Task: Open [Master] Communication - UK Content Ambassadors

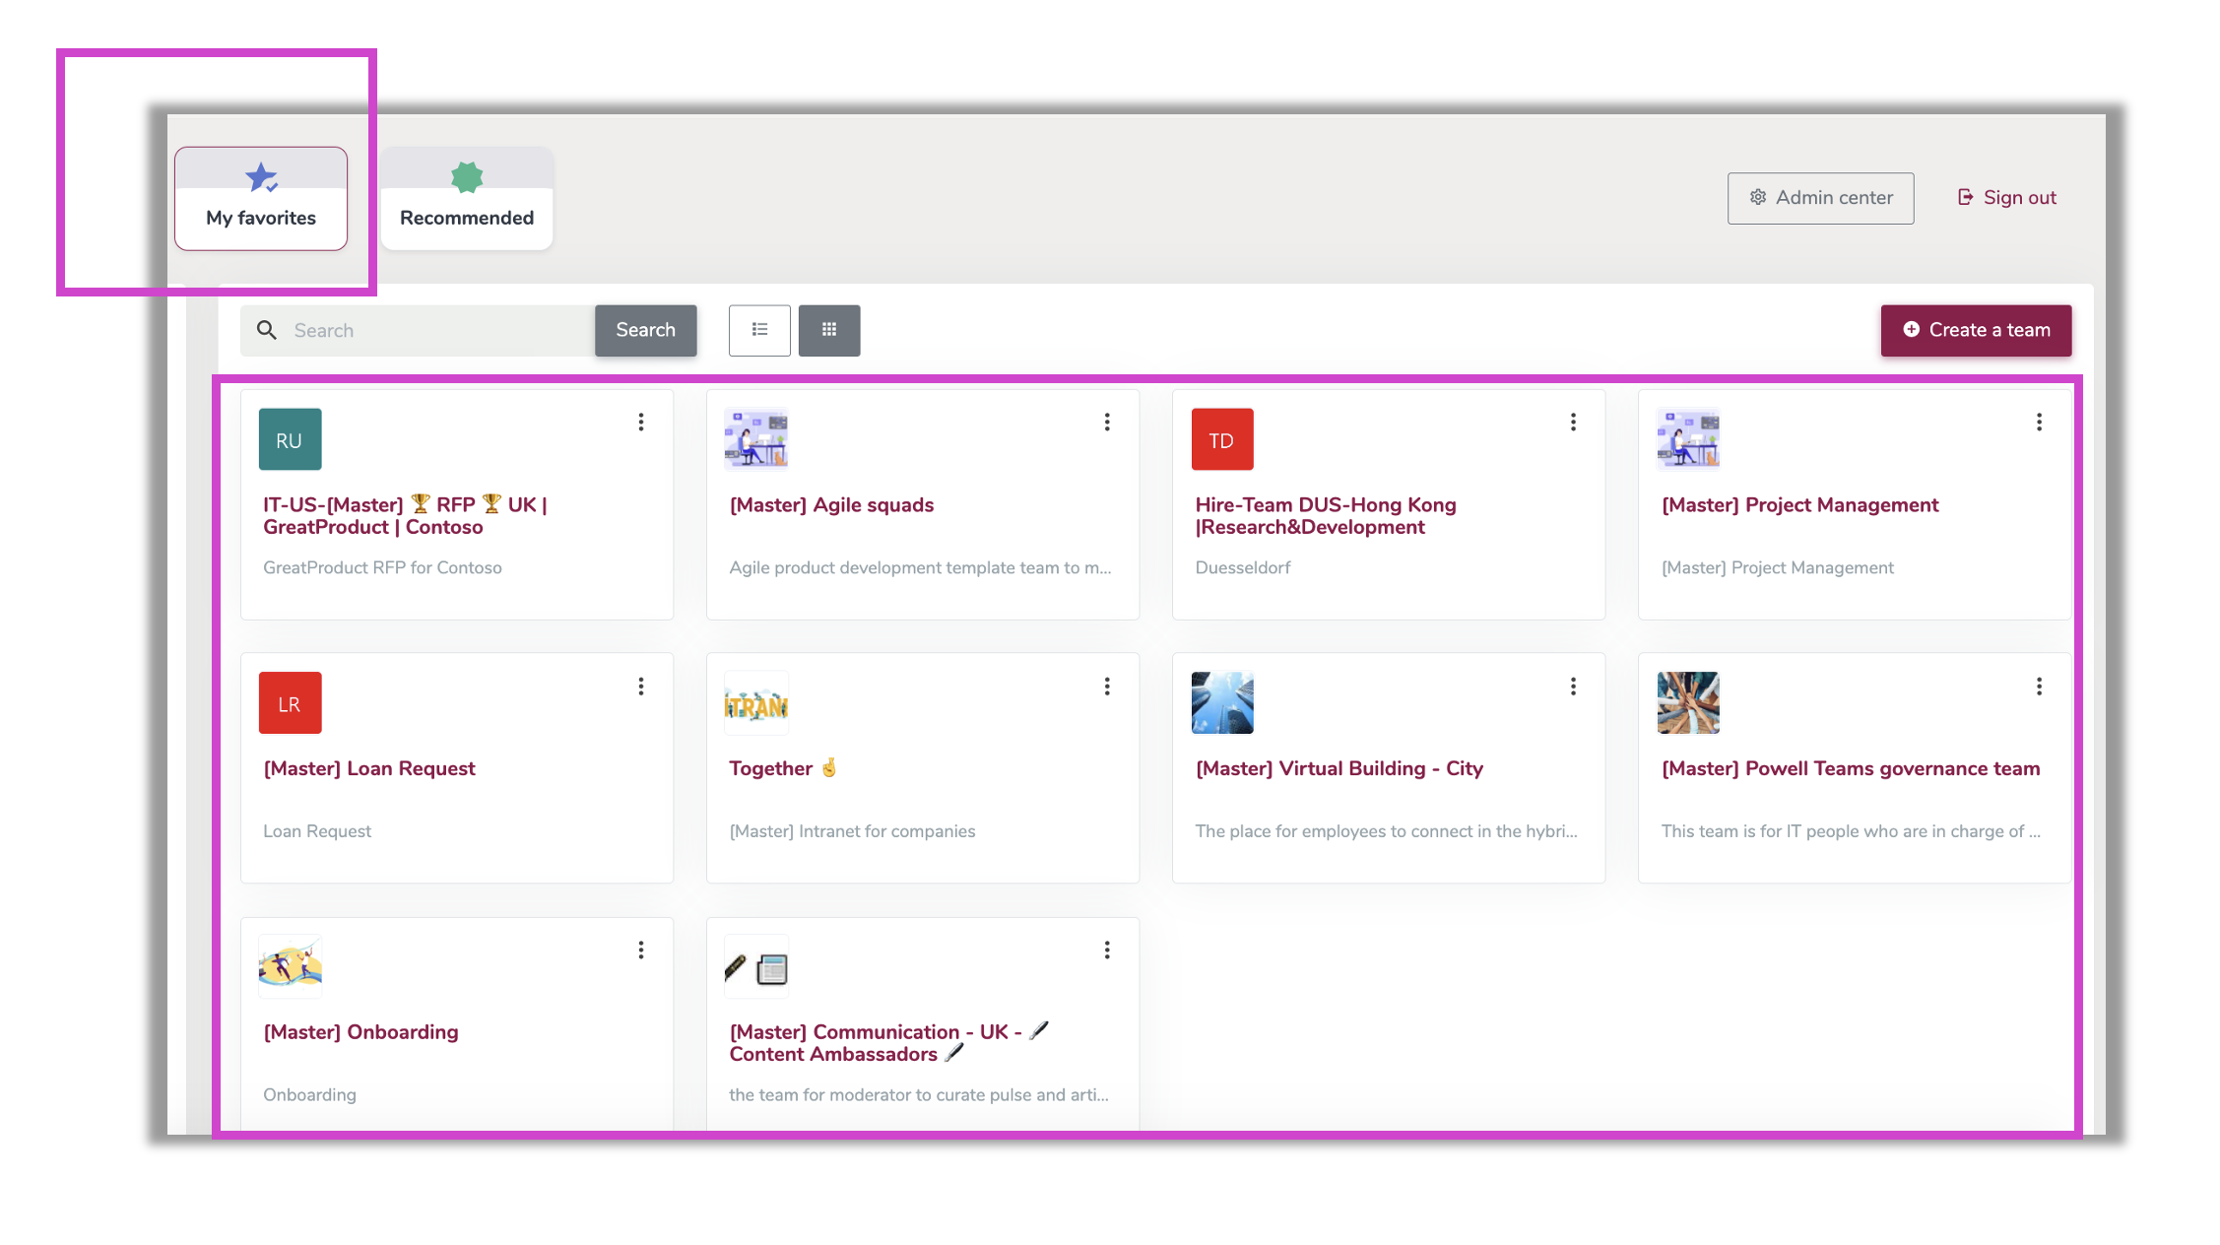Action: [889, 1043]
